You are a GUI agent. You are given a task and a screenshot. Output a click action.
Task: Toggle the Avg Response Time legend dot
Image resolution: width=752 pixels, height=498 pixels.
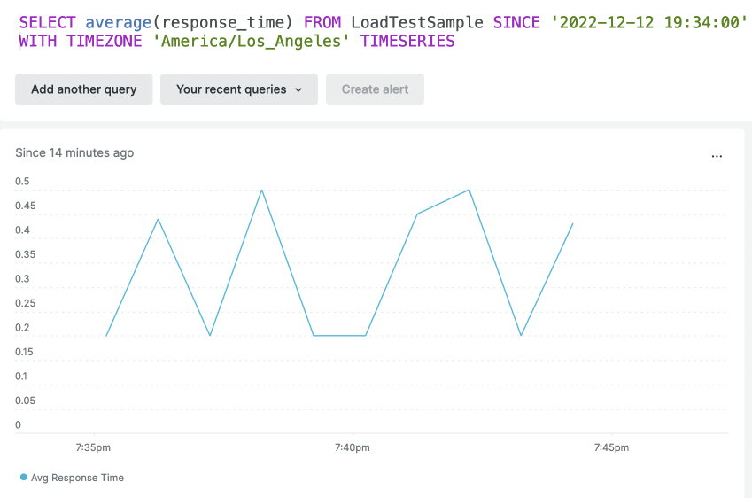click(24, 477)
